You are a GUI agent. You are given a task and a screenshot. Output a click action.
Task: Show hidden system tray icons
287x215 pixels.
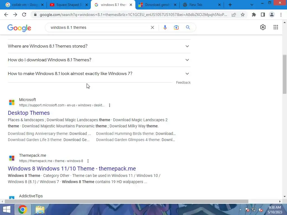point(240,210)
